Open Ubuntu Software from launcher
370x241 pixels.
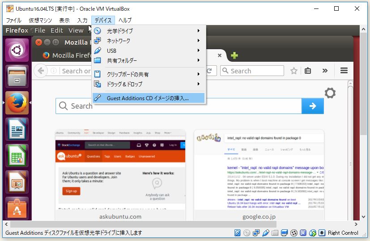[x=17, y=208]
